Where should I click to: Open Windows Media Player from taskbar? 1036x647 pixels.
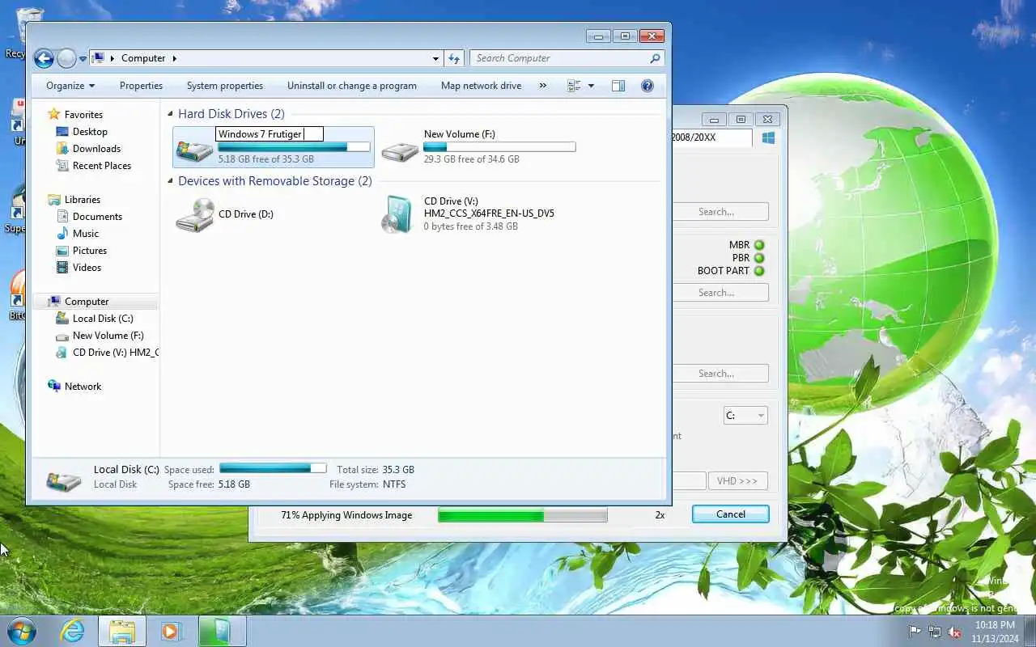click(x=172, y=631)
